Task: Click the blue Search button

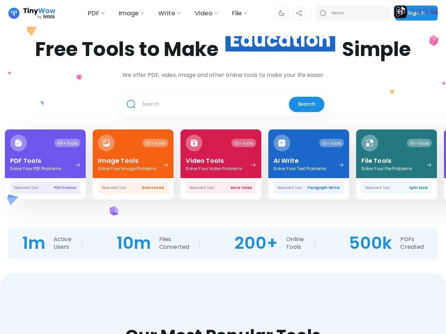Action: click(x=307, y=104)
